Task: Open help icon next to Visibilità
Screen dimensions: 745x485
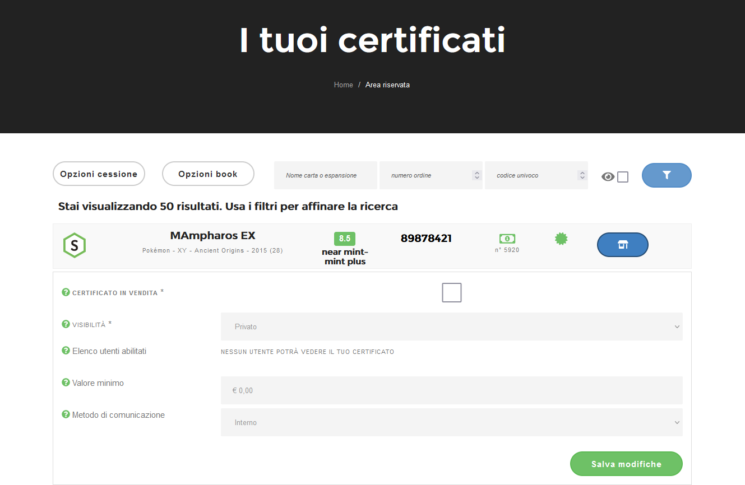Action: coord(66,324)
